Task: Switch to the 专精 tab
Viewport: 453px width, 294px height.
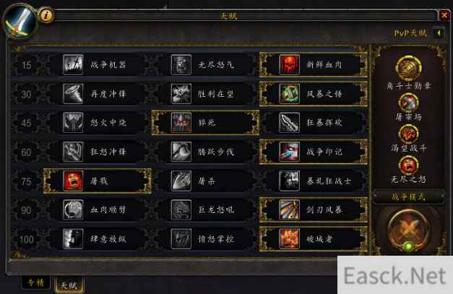Action: (x=36, y=282)
